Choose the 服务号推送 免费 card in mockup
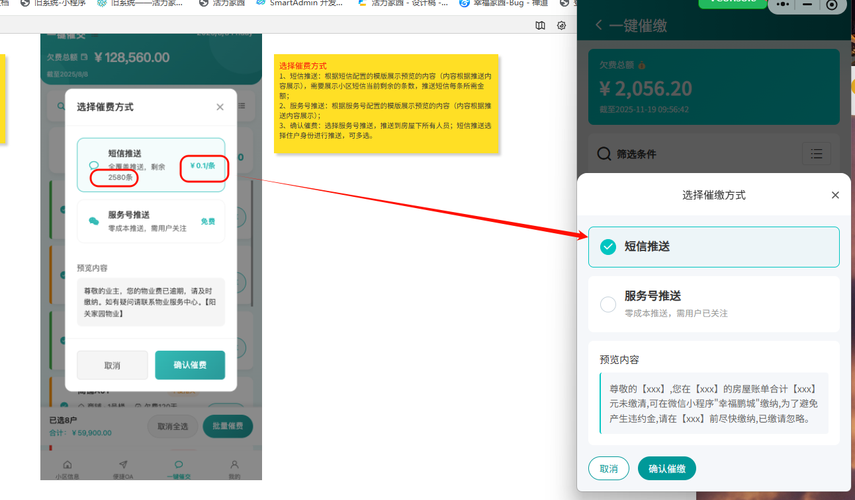The width and height of the screenshot is (855, 500). 151,221
